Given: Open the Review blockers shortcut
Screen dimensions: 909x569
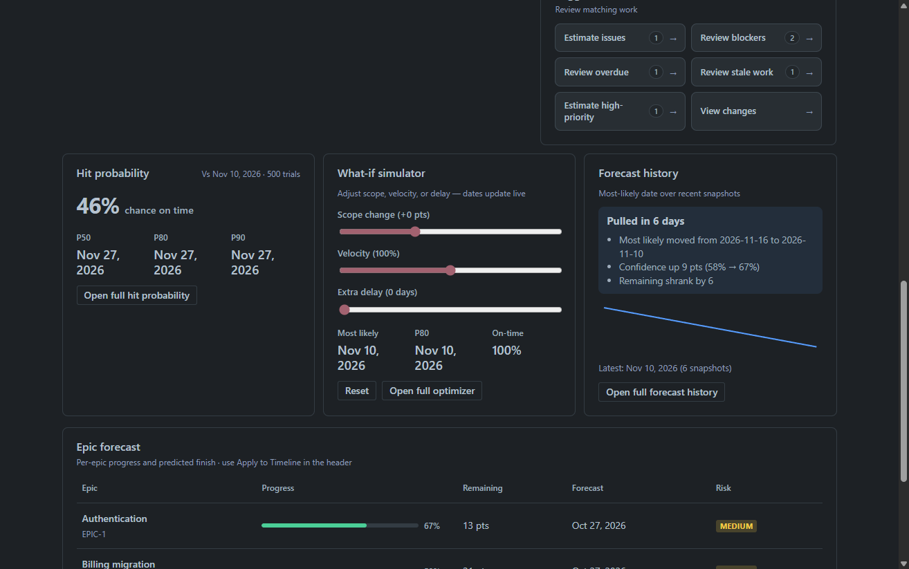Looking at the screenshot, I should 756,38.
